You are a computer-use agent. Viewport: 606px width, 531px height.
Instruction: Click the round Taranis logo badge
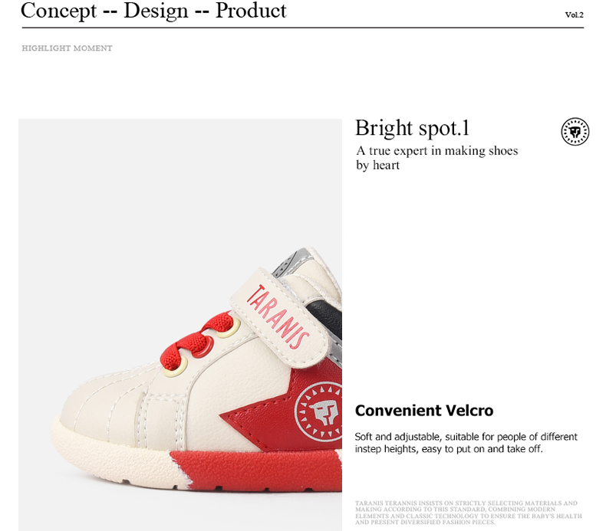pyautogui.click(x=575, y=132)
